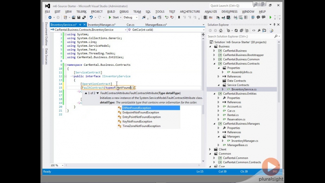Toggle the Show All Files icon
The image size is (325, 183).
point(247,31)
